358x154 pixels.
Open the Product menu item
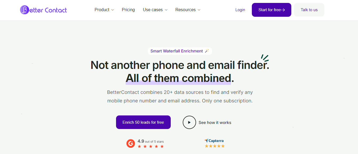102,10
